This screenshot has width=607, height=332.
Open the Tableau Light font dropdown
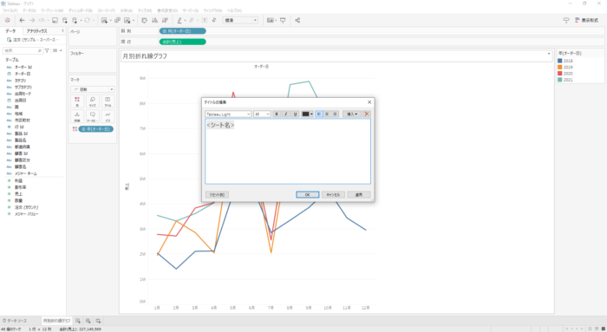[x=228, y=114]
